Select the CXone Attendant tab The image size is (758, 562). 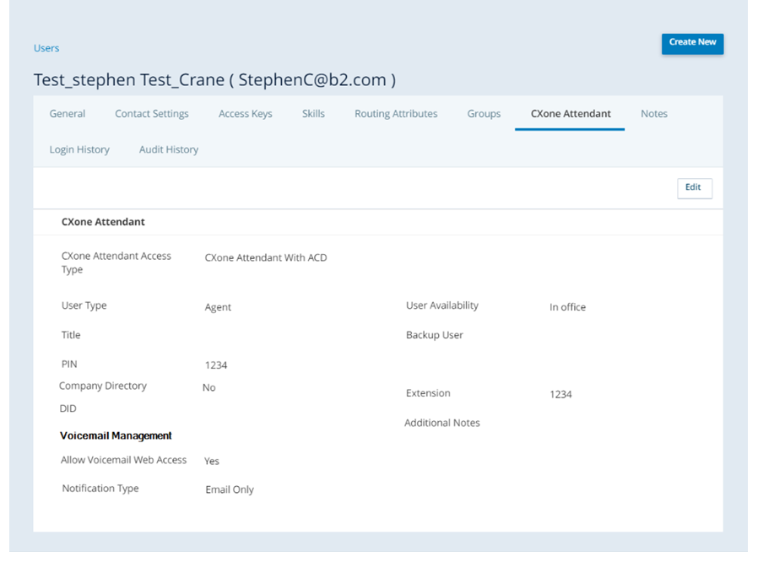click(x=571, y=114)
